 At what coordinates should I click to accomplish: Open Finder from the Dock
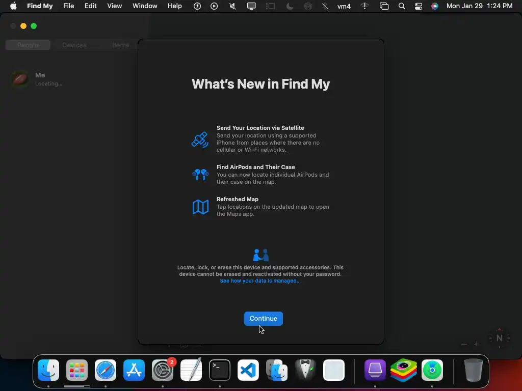coord(48,370)
